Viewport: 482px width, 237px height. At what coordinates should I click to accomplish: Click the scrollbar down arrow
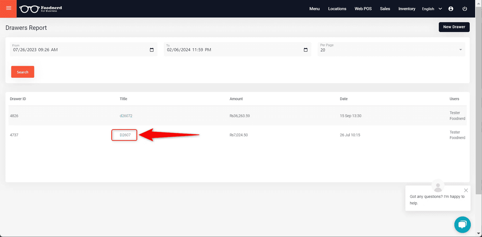point(479,234)
